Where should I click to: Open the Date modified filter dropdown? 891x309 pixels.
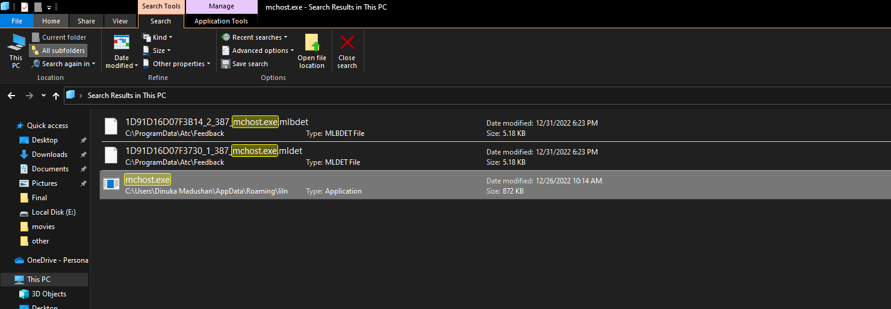(122, 52)
